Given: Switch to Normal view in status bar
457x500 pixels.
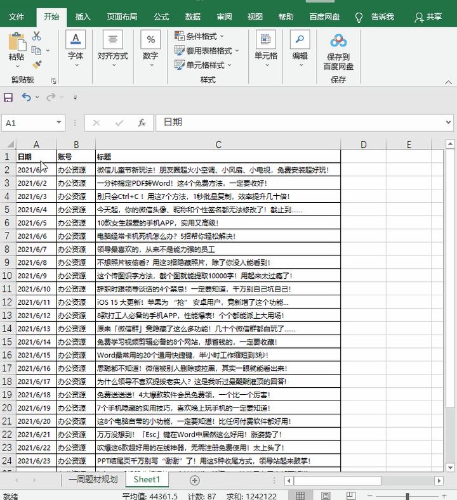Looking at the screenshot, I should 301,496.
